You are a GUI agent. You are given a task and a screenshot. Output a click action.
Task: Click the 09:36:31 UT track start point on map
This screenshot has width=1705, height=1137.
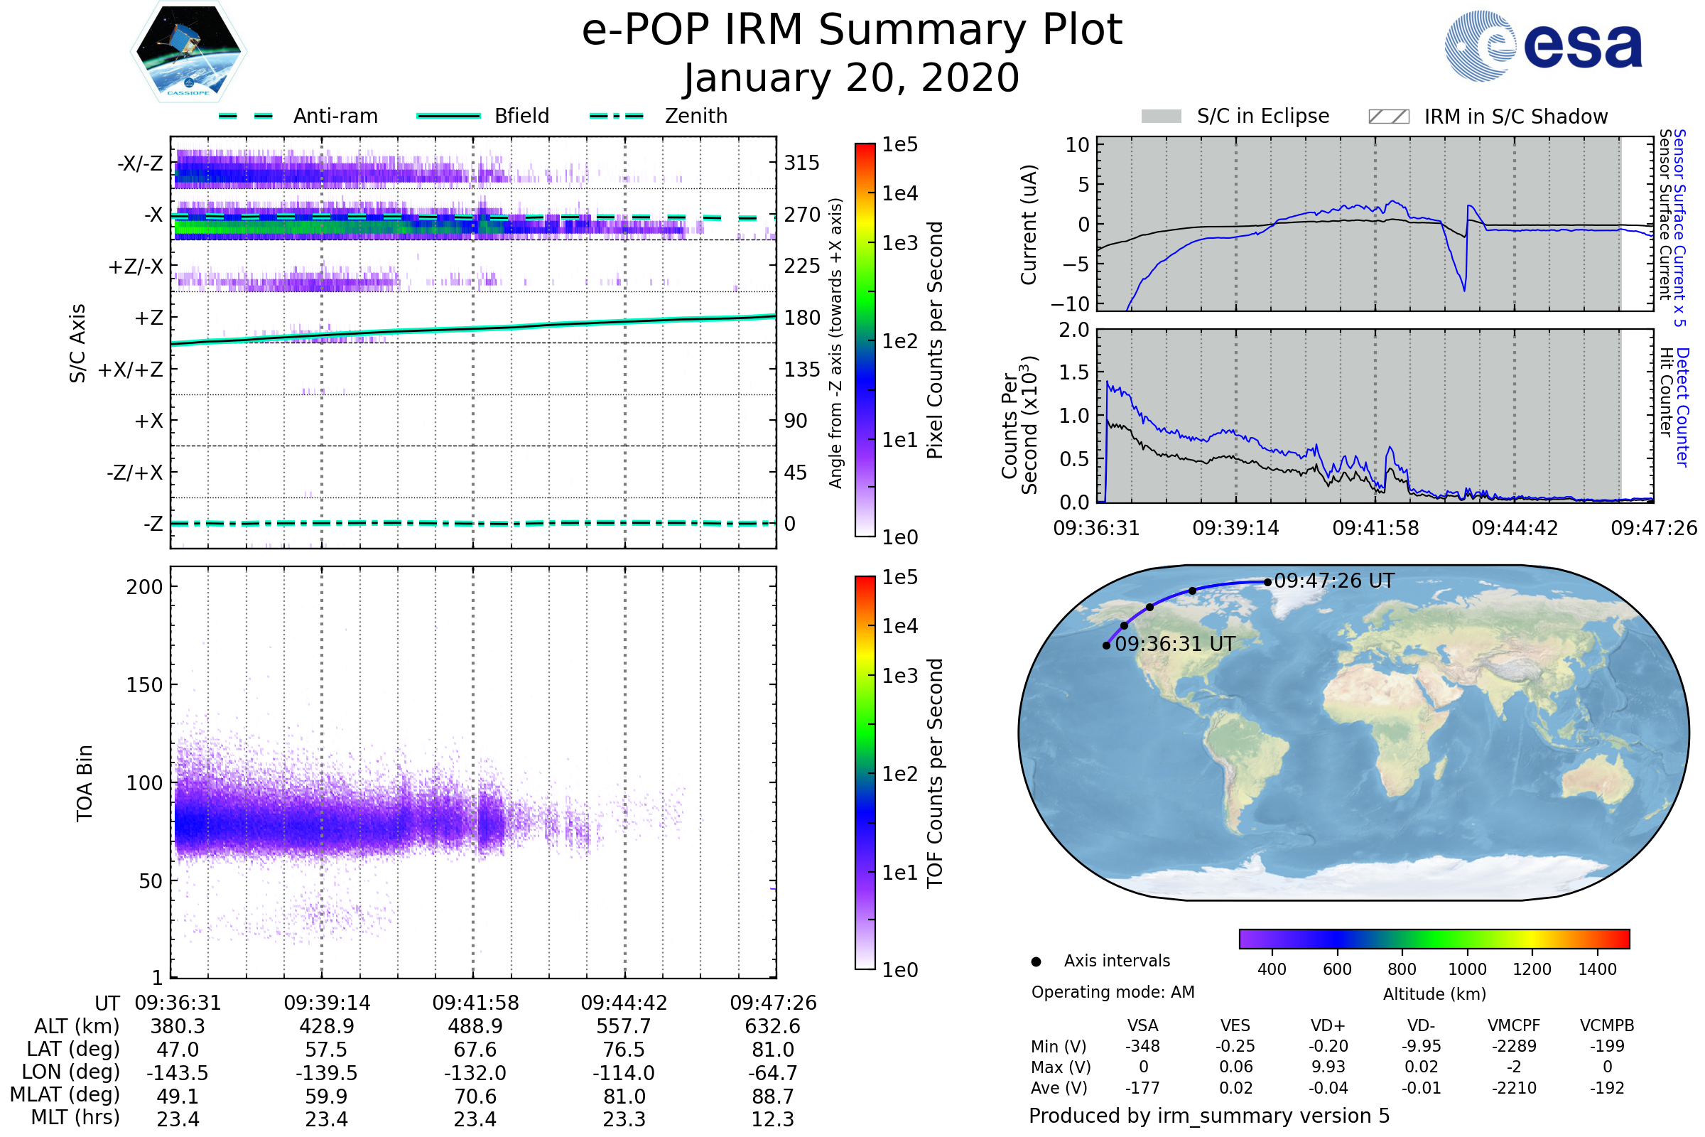[1106, 646]
